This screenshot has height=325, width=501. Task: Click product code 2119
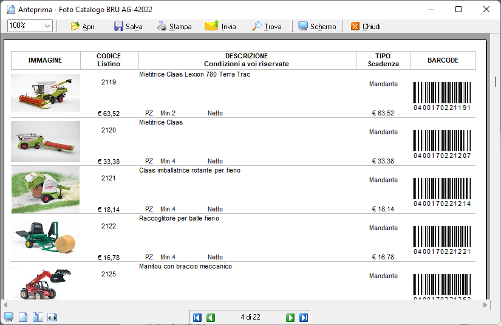109,82
